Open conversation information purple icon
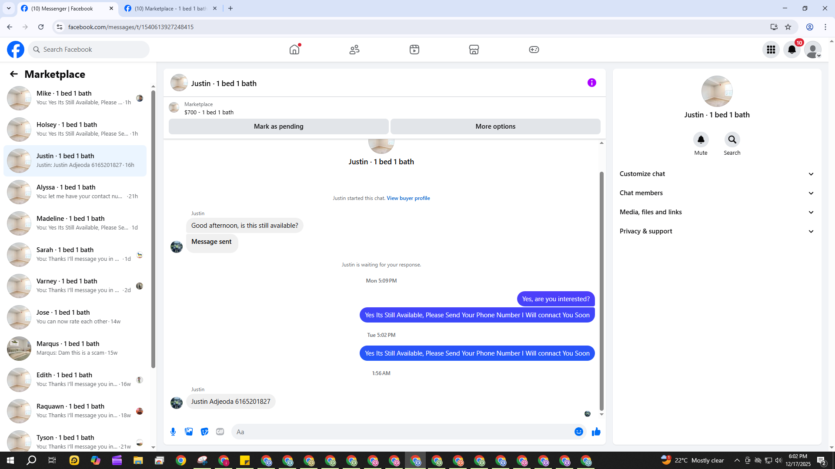 (x=592, y=83)
